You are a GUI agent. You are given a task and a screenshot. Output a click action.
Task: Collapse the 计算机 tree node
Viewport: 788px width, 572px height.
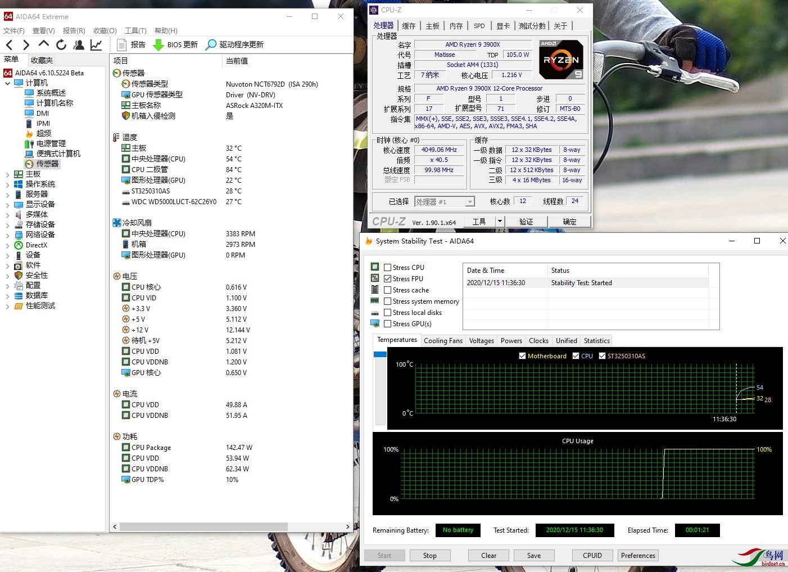(7, 83)
